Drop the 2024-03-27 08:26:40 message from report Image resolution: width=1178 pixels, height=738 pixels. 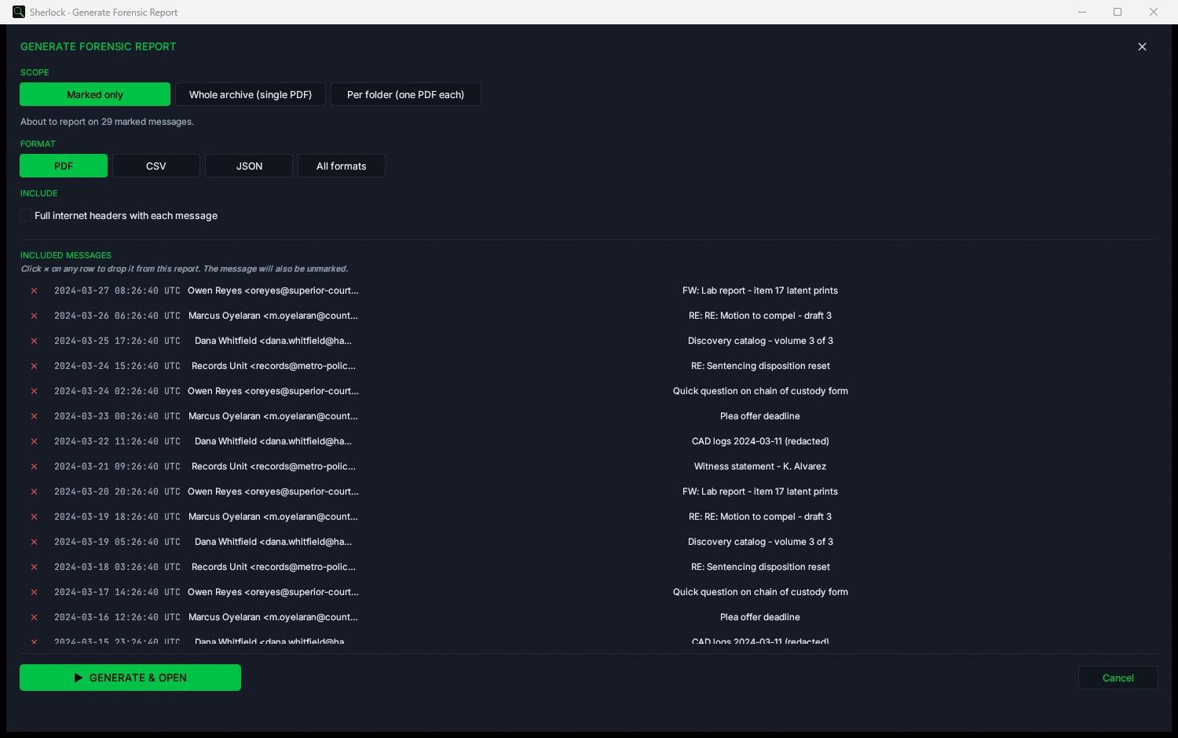point(34,290)
